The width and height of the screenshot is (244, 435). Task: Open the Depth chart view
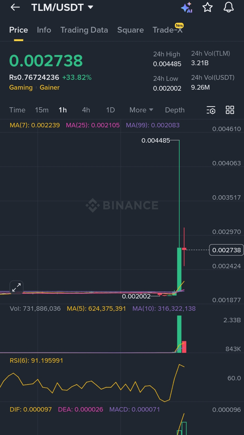(175, 110)
